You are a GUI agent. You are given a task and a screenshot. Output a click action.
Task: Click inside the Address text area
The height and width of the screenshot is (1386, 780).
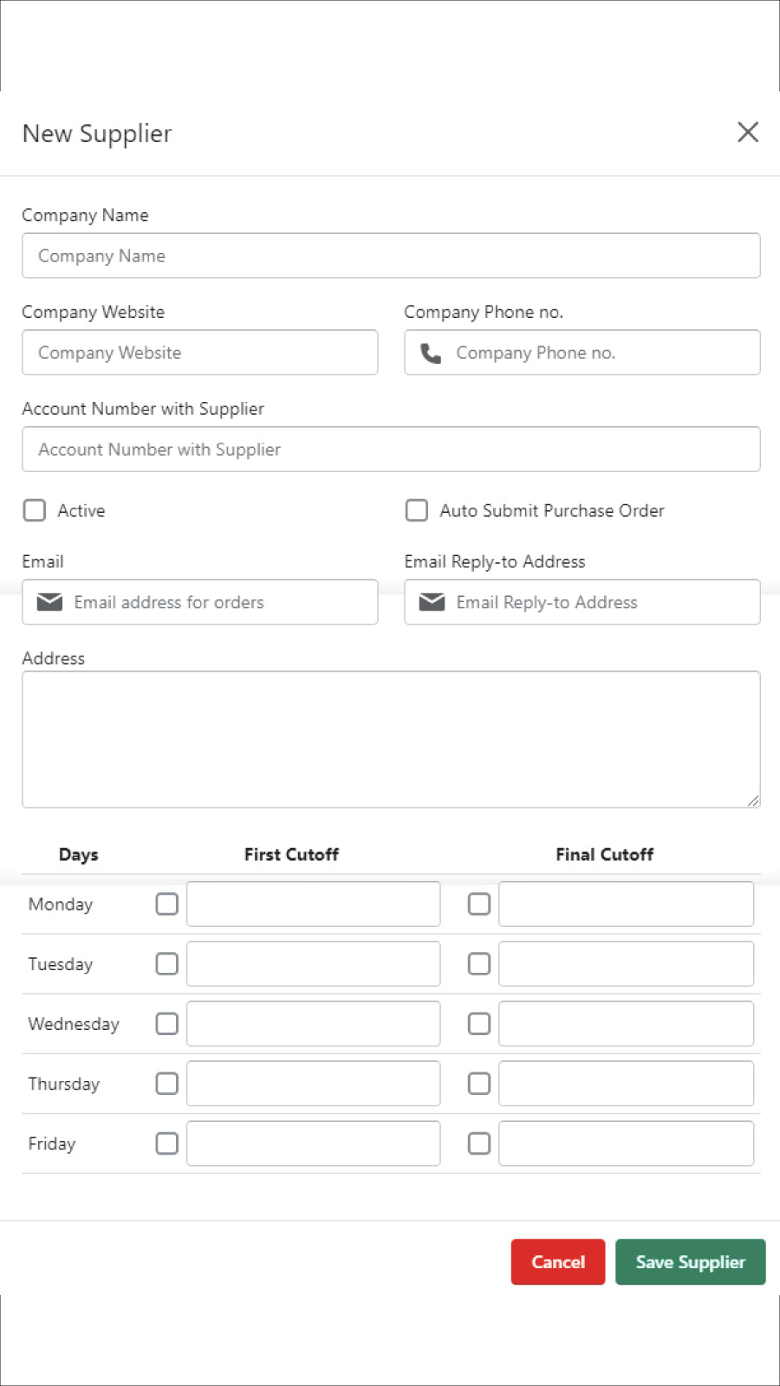391,739
